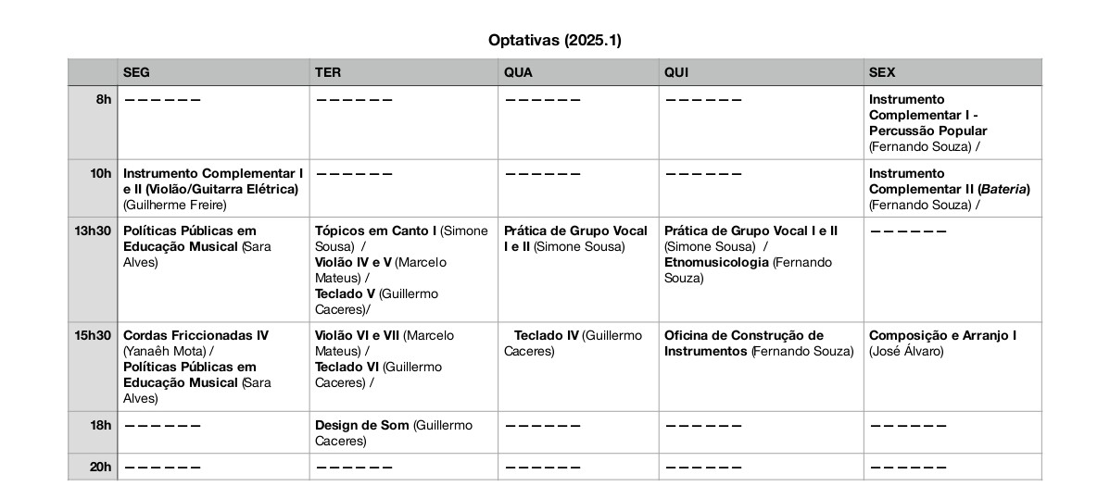This screenshot has width=1110, height=499.
Task: Select the TER column header
Action: coord(328,72)
